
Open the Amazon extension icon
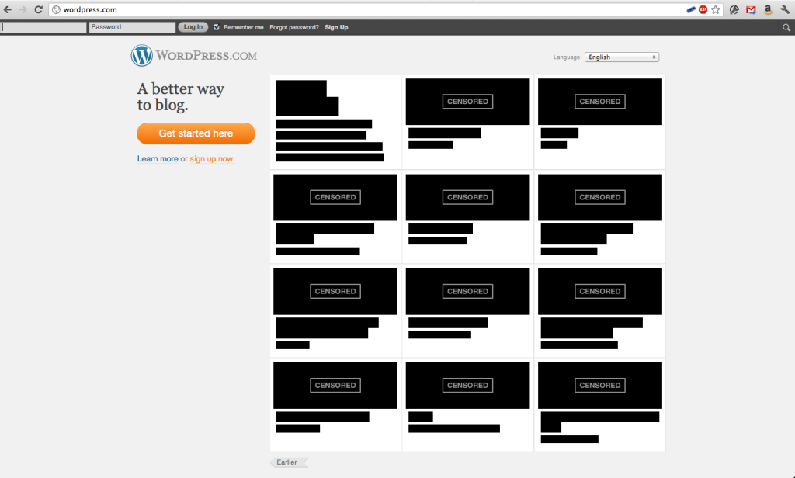click(x=768, y=9)
